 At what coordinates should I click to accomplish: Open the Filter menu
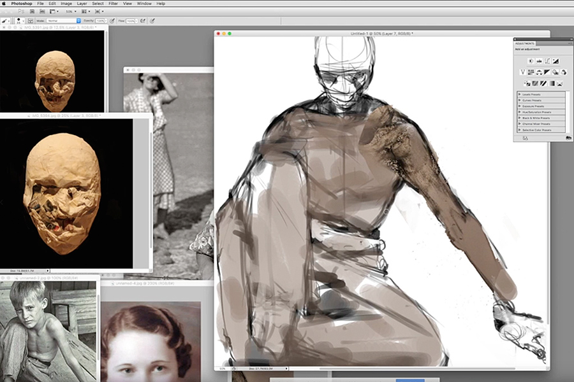(113, 3)
